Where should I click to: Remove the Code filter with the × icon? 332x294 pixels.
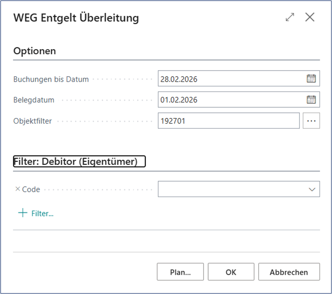[x=18, y=189]
